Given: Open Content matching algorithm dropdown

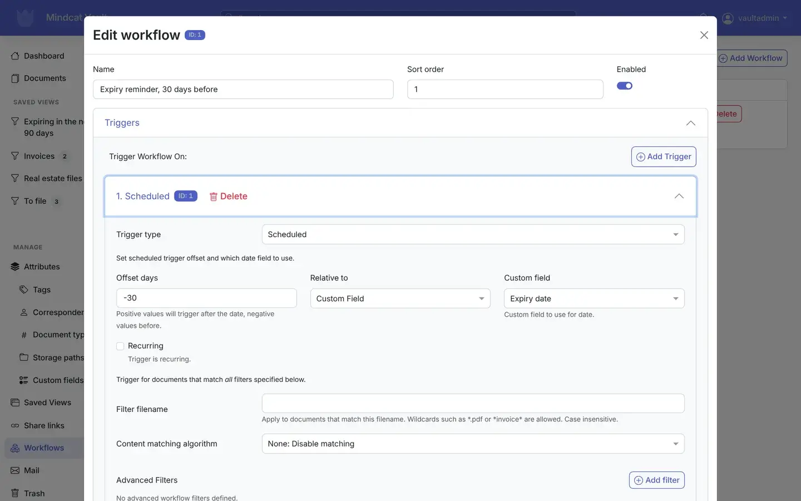Looking at the screenshot, I should coord(473,444).
